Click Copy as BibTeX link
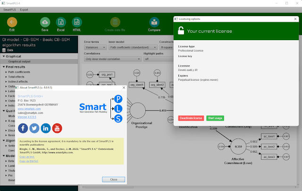This screenshot has width=302, height=191. [29, 161]
